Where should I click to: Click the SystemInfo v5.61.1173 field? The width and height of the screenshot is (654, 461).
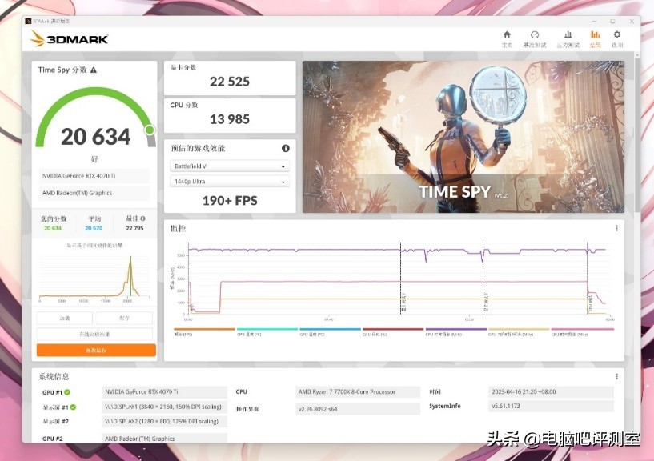(x=551, y=406)
